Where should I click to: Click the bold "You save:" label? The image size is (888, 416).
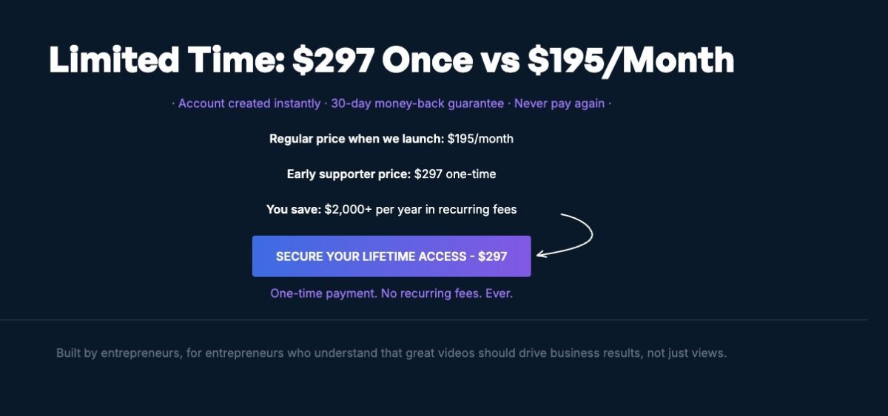click(294, 210)
